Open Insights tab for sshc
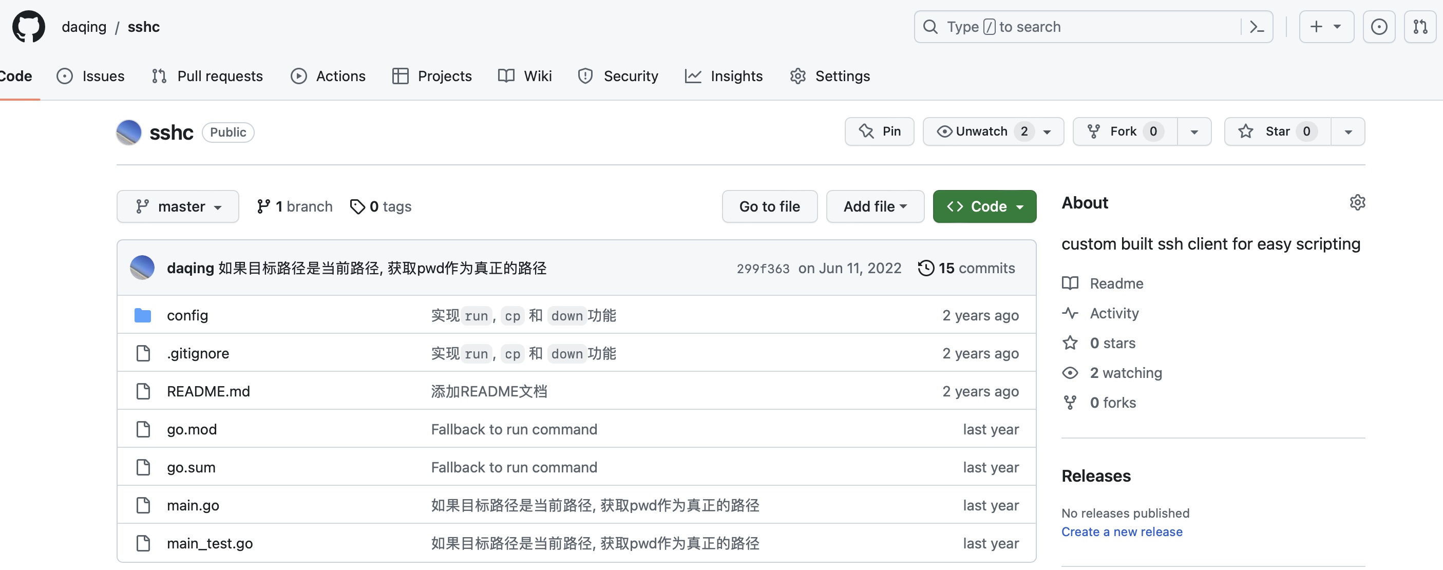This screenshot has width=1443, height=570. [736, 75]
